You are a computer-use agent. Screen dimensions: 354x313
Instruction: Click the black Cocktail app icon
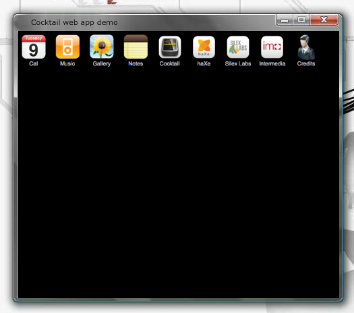(x=170, y=47)
